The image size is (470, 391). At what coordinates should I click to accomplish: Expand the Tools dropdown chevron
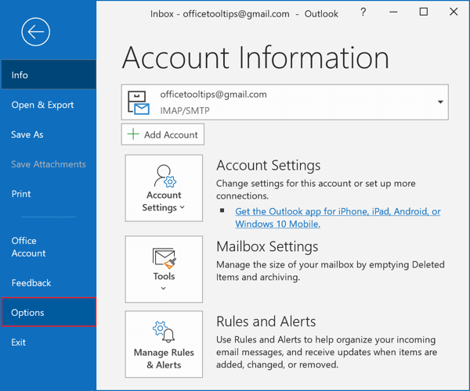pos(164,289)
